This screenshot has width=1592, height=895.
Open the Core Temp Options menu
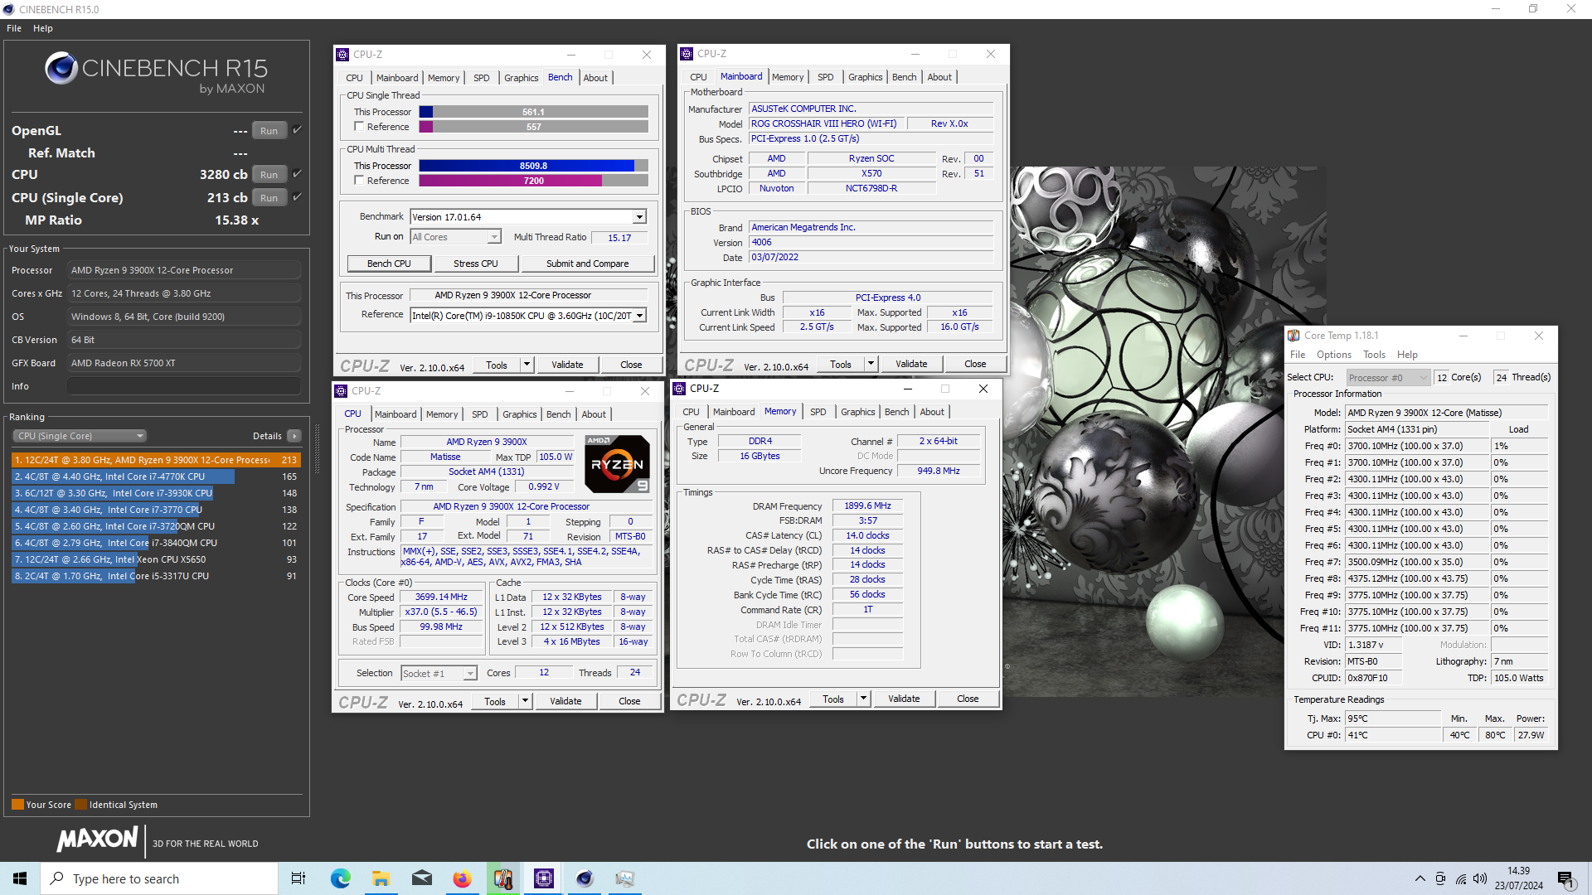pos(1334,355)
